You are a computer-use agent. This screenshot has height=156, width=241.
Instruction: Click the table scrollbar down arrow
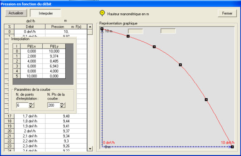pos(90,149)
